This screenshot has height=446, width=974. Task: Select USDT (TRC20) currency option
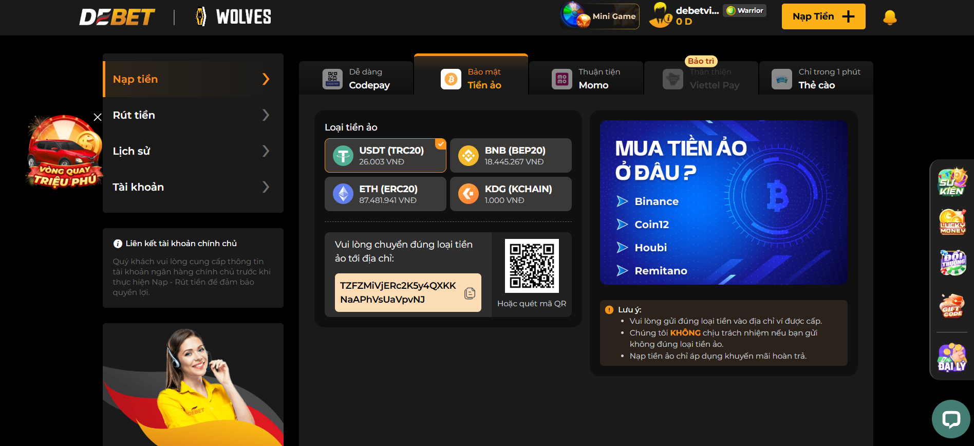coord(385,155)
